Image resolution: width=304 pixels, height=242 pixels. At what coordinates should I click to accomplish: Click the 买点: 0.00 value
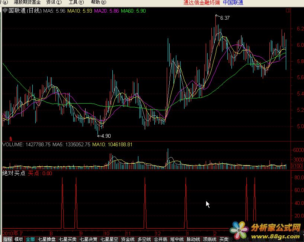click(x=40, y=173)
